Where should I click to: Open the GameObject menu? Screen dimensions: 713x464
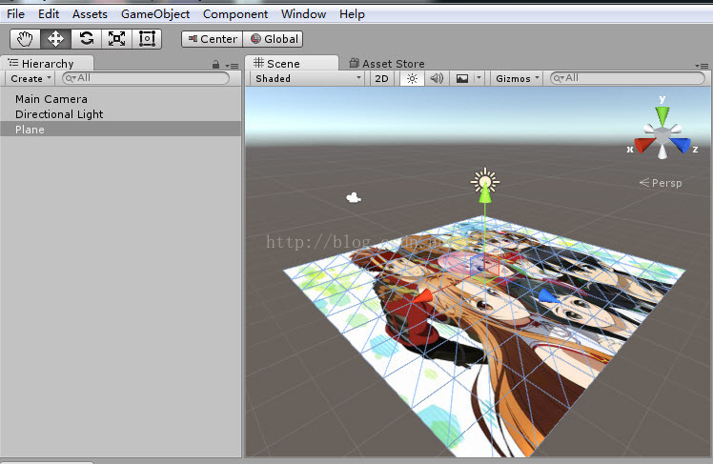point(155,14)
